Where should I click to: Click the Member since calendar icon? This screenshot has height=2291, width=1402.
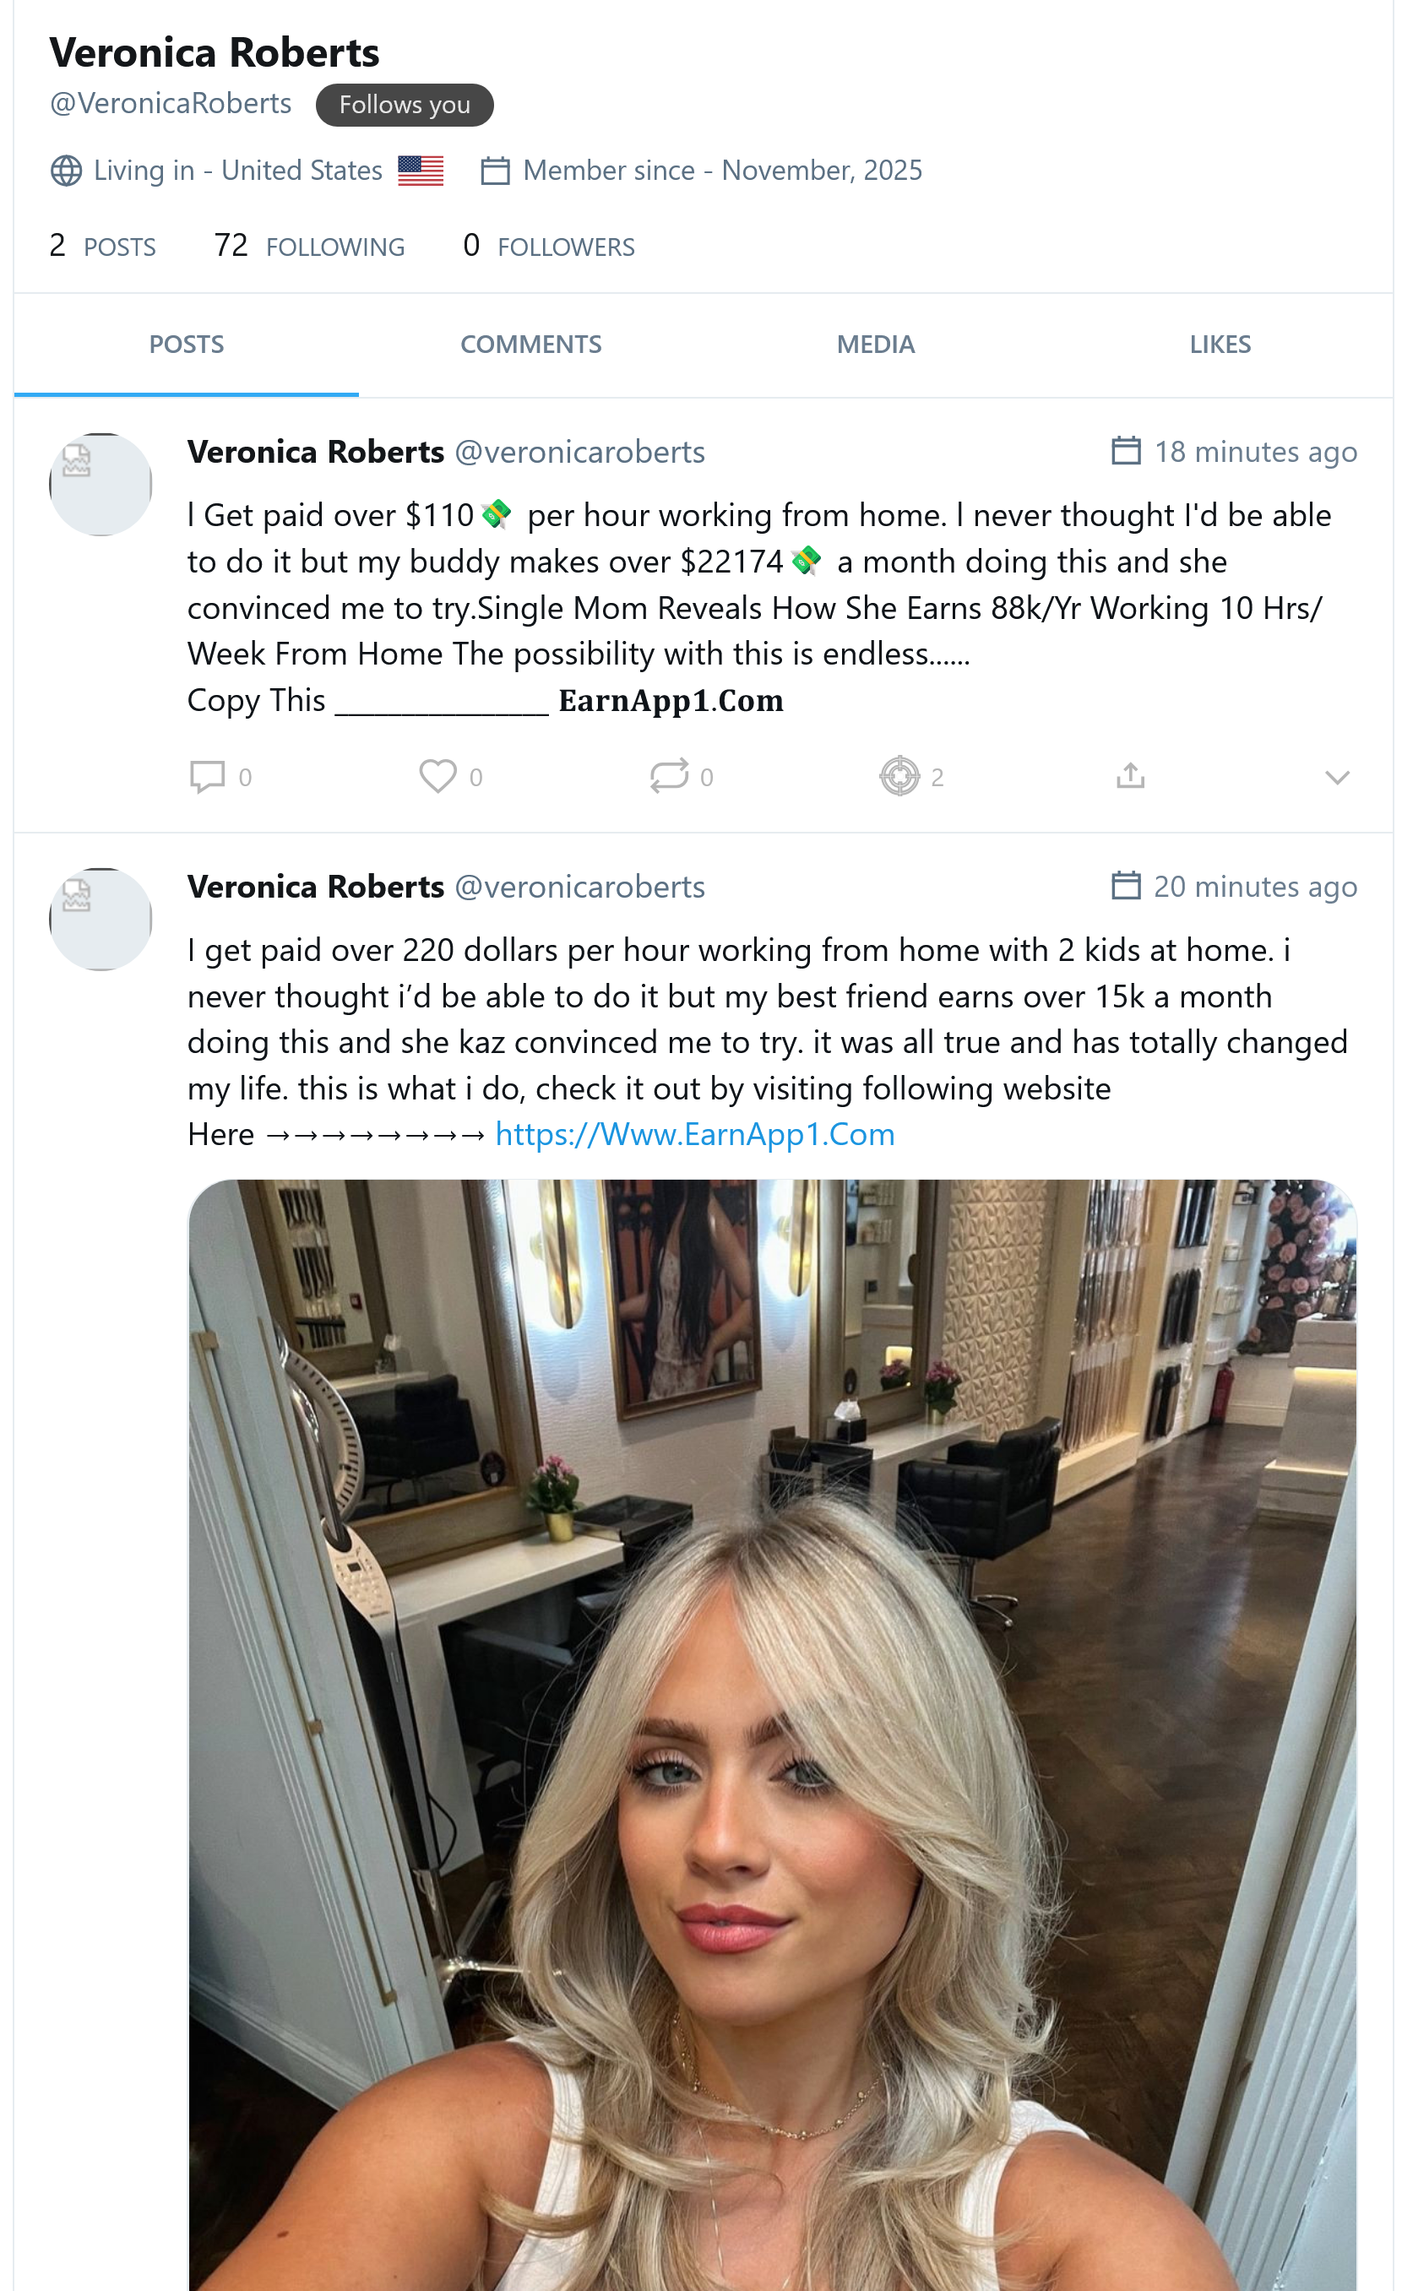point(495,171)
